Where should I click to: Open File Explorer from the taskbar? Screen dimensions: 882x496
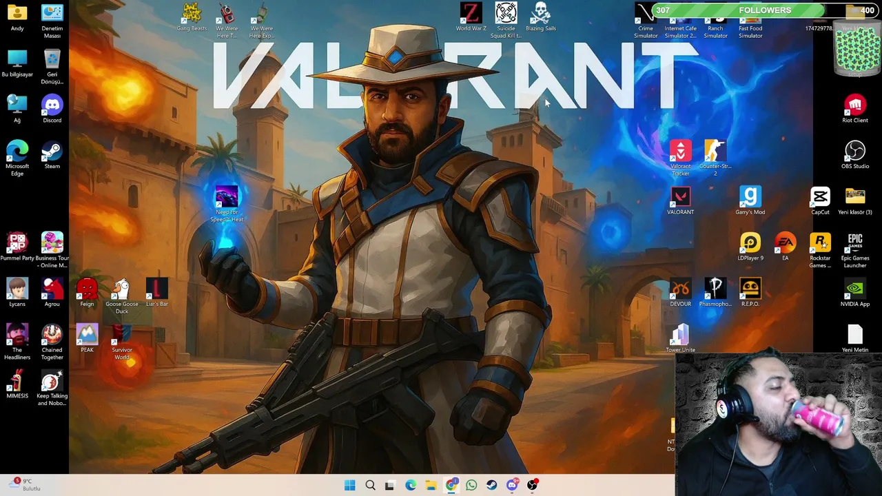click(x=431, y=485)
